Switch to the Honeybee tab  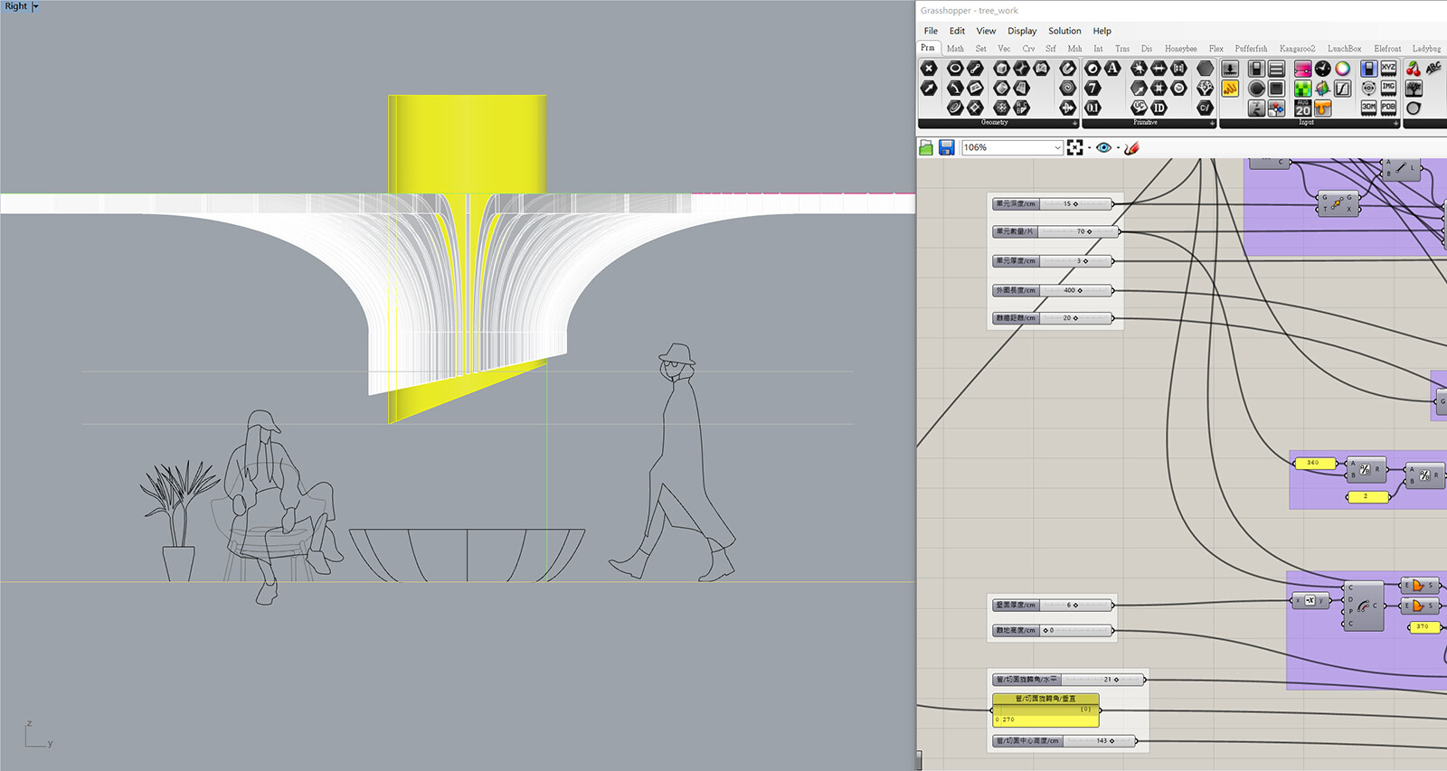[x=1180, y=49]
